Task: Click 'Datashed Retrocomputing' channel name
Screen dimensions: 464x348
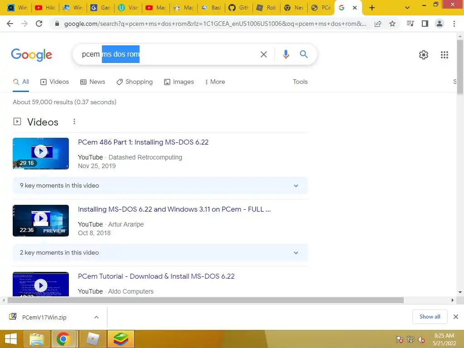Action: click(145, 157)
